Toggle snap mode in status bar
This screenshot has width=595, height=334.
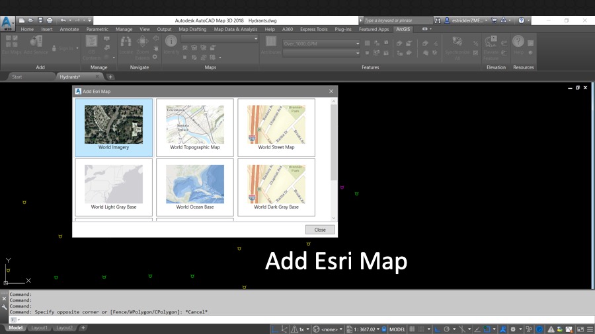421,329
